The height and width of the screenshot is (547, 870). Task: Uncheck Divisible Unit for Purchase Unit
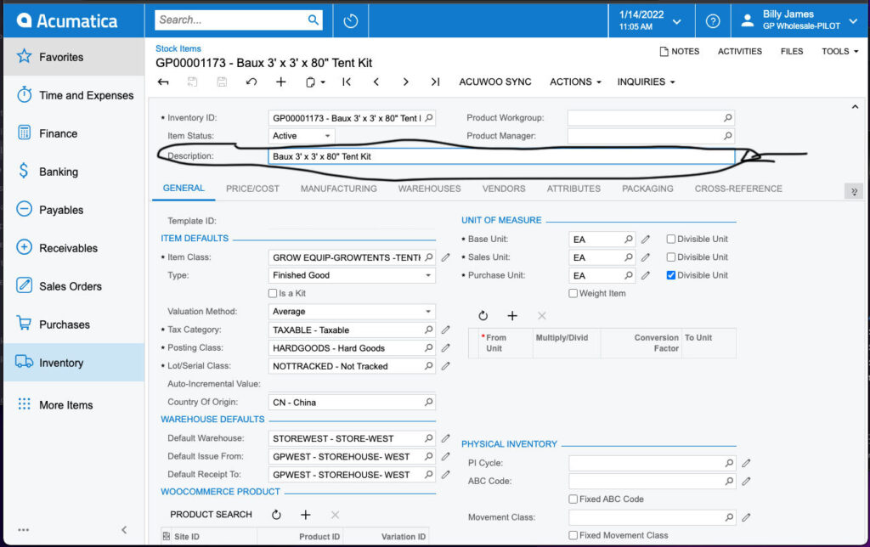[x=671, y=275]
